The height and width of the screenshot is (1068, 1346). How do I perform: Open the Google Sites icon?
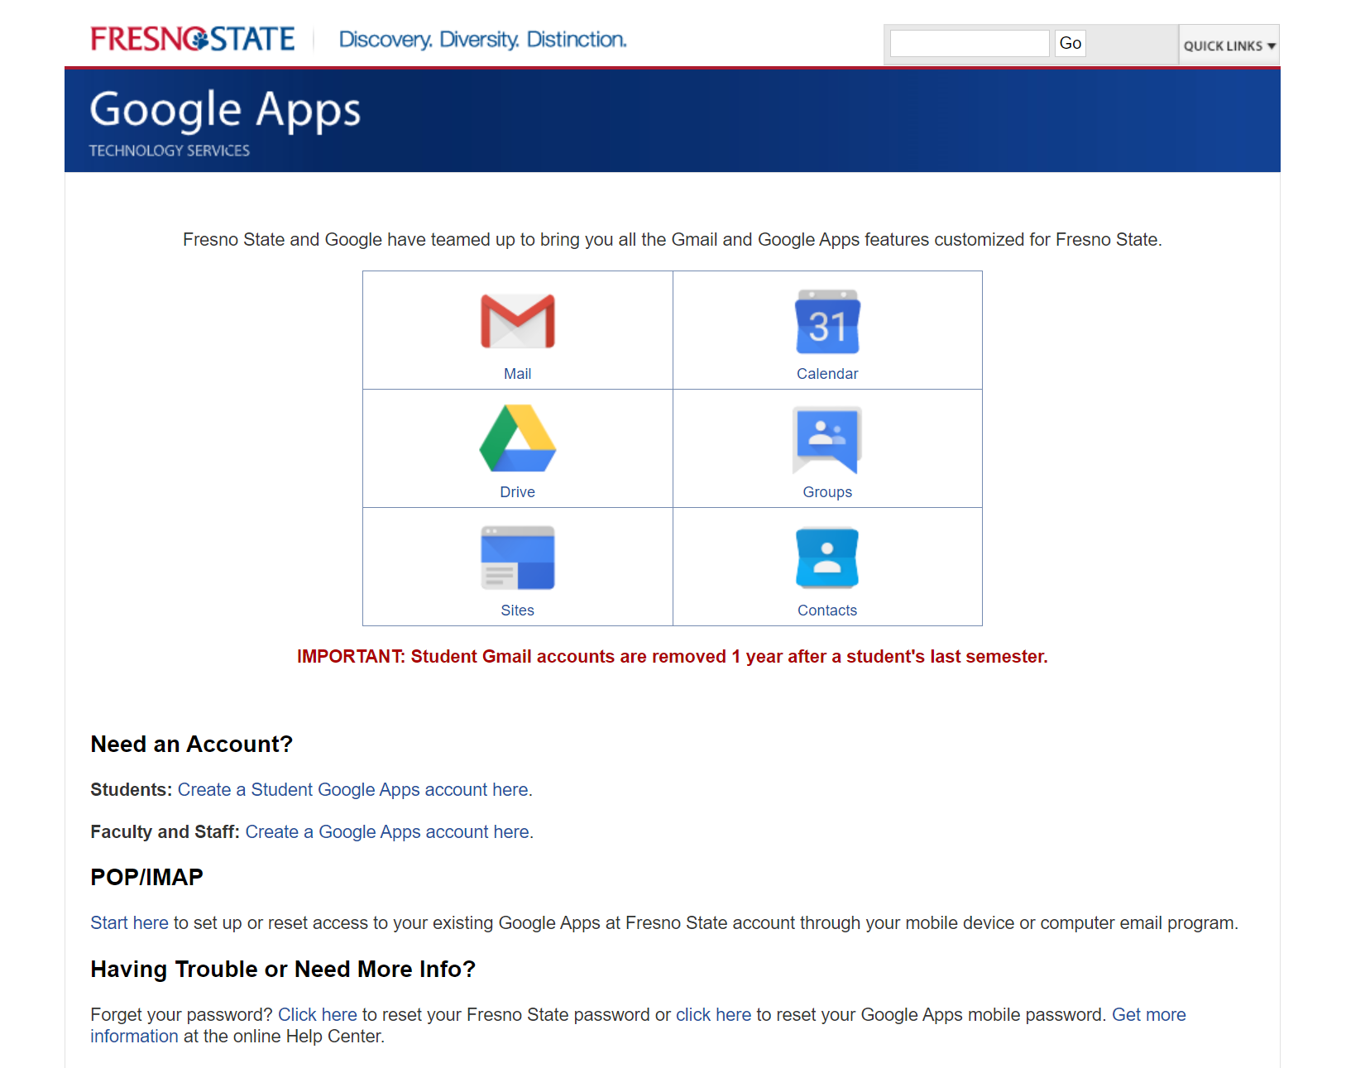[518, 558]
